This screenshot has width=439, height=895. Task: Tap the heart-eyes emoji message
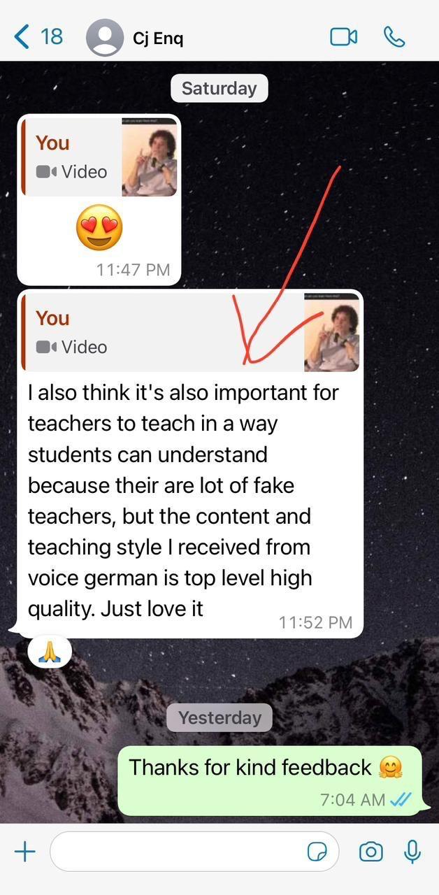point(99,229)
